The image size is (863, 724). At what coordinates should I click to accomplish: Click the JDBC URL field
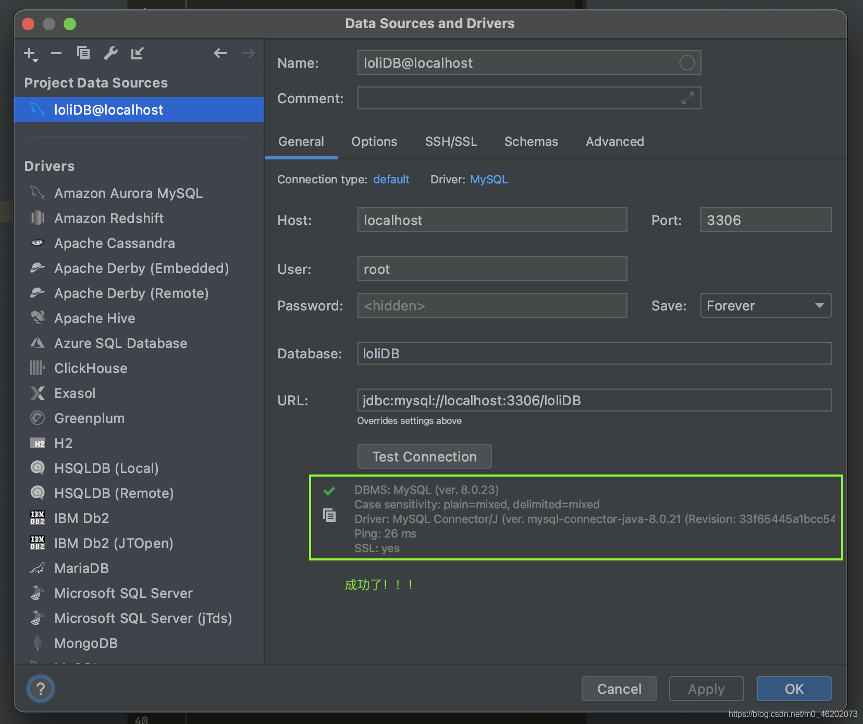click(594, 400)
